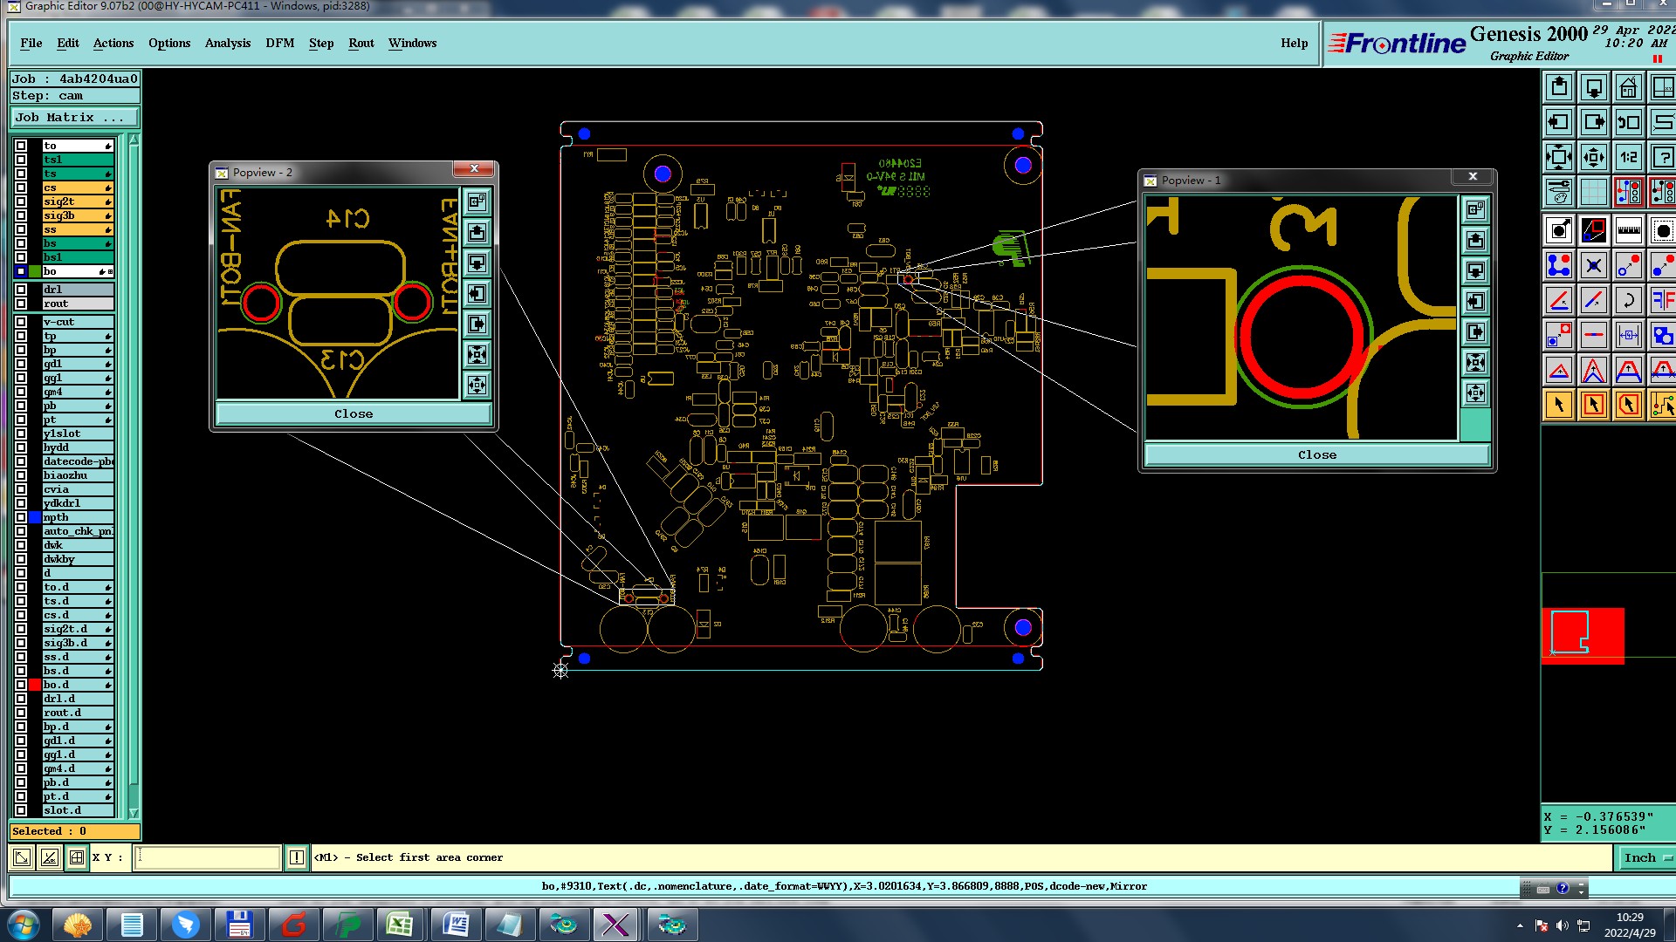Image resolution: width=1676 pixels, height=942 pixels.
Task: Click the Home view icon
Action: point(1629,87)
